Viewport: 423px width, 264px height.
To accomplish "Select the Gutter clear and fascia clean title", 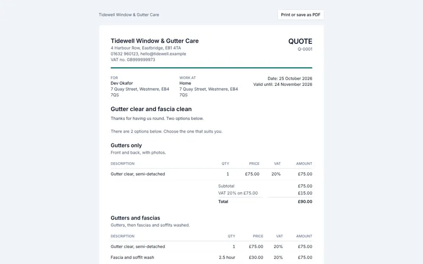I will click(x=151, y=109).
